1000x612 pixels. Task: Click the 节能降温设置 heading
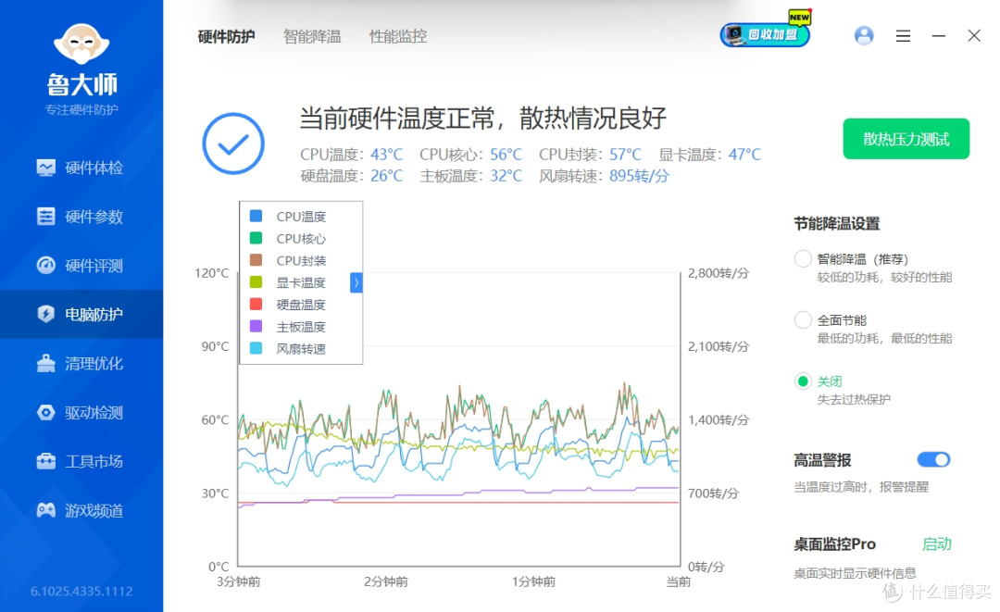tap(837, 224)
